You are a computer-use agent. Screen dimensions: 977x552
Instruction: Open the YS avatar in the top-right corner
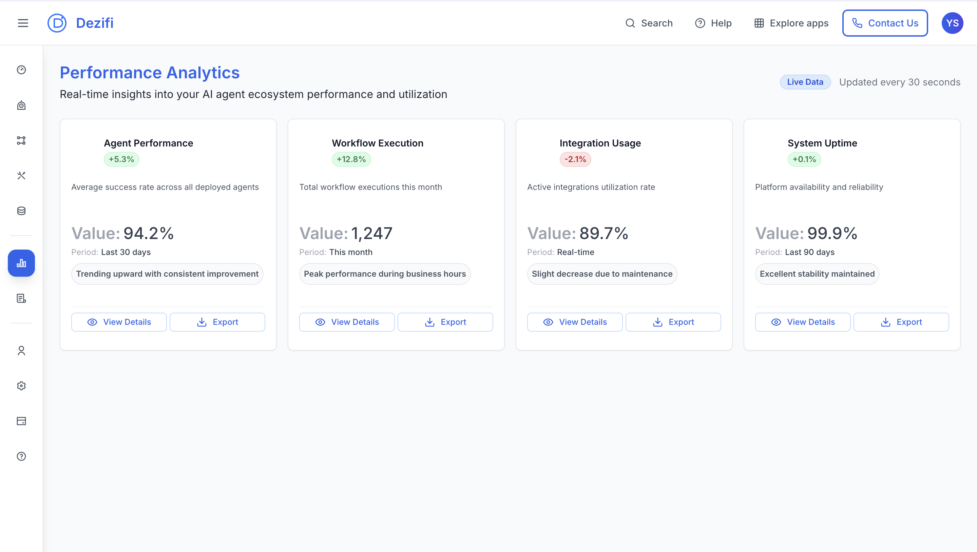pos(952,23)
